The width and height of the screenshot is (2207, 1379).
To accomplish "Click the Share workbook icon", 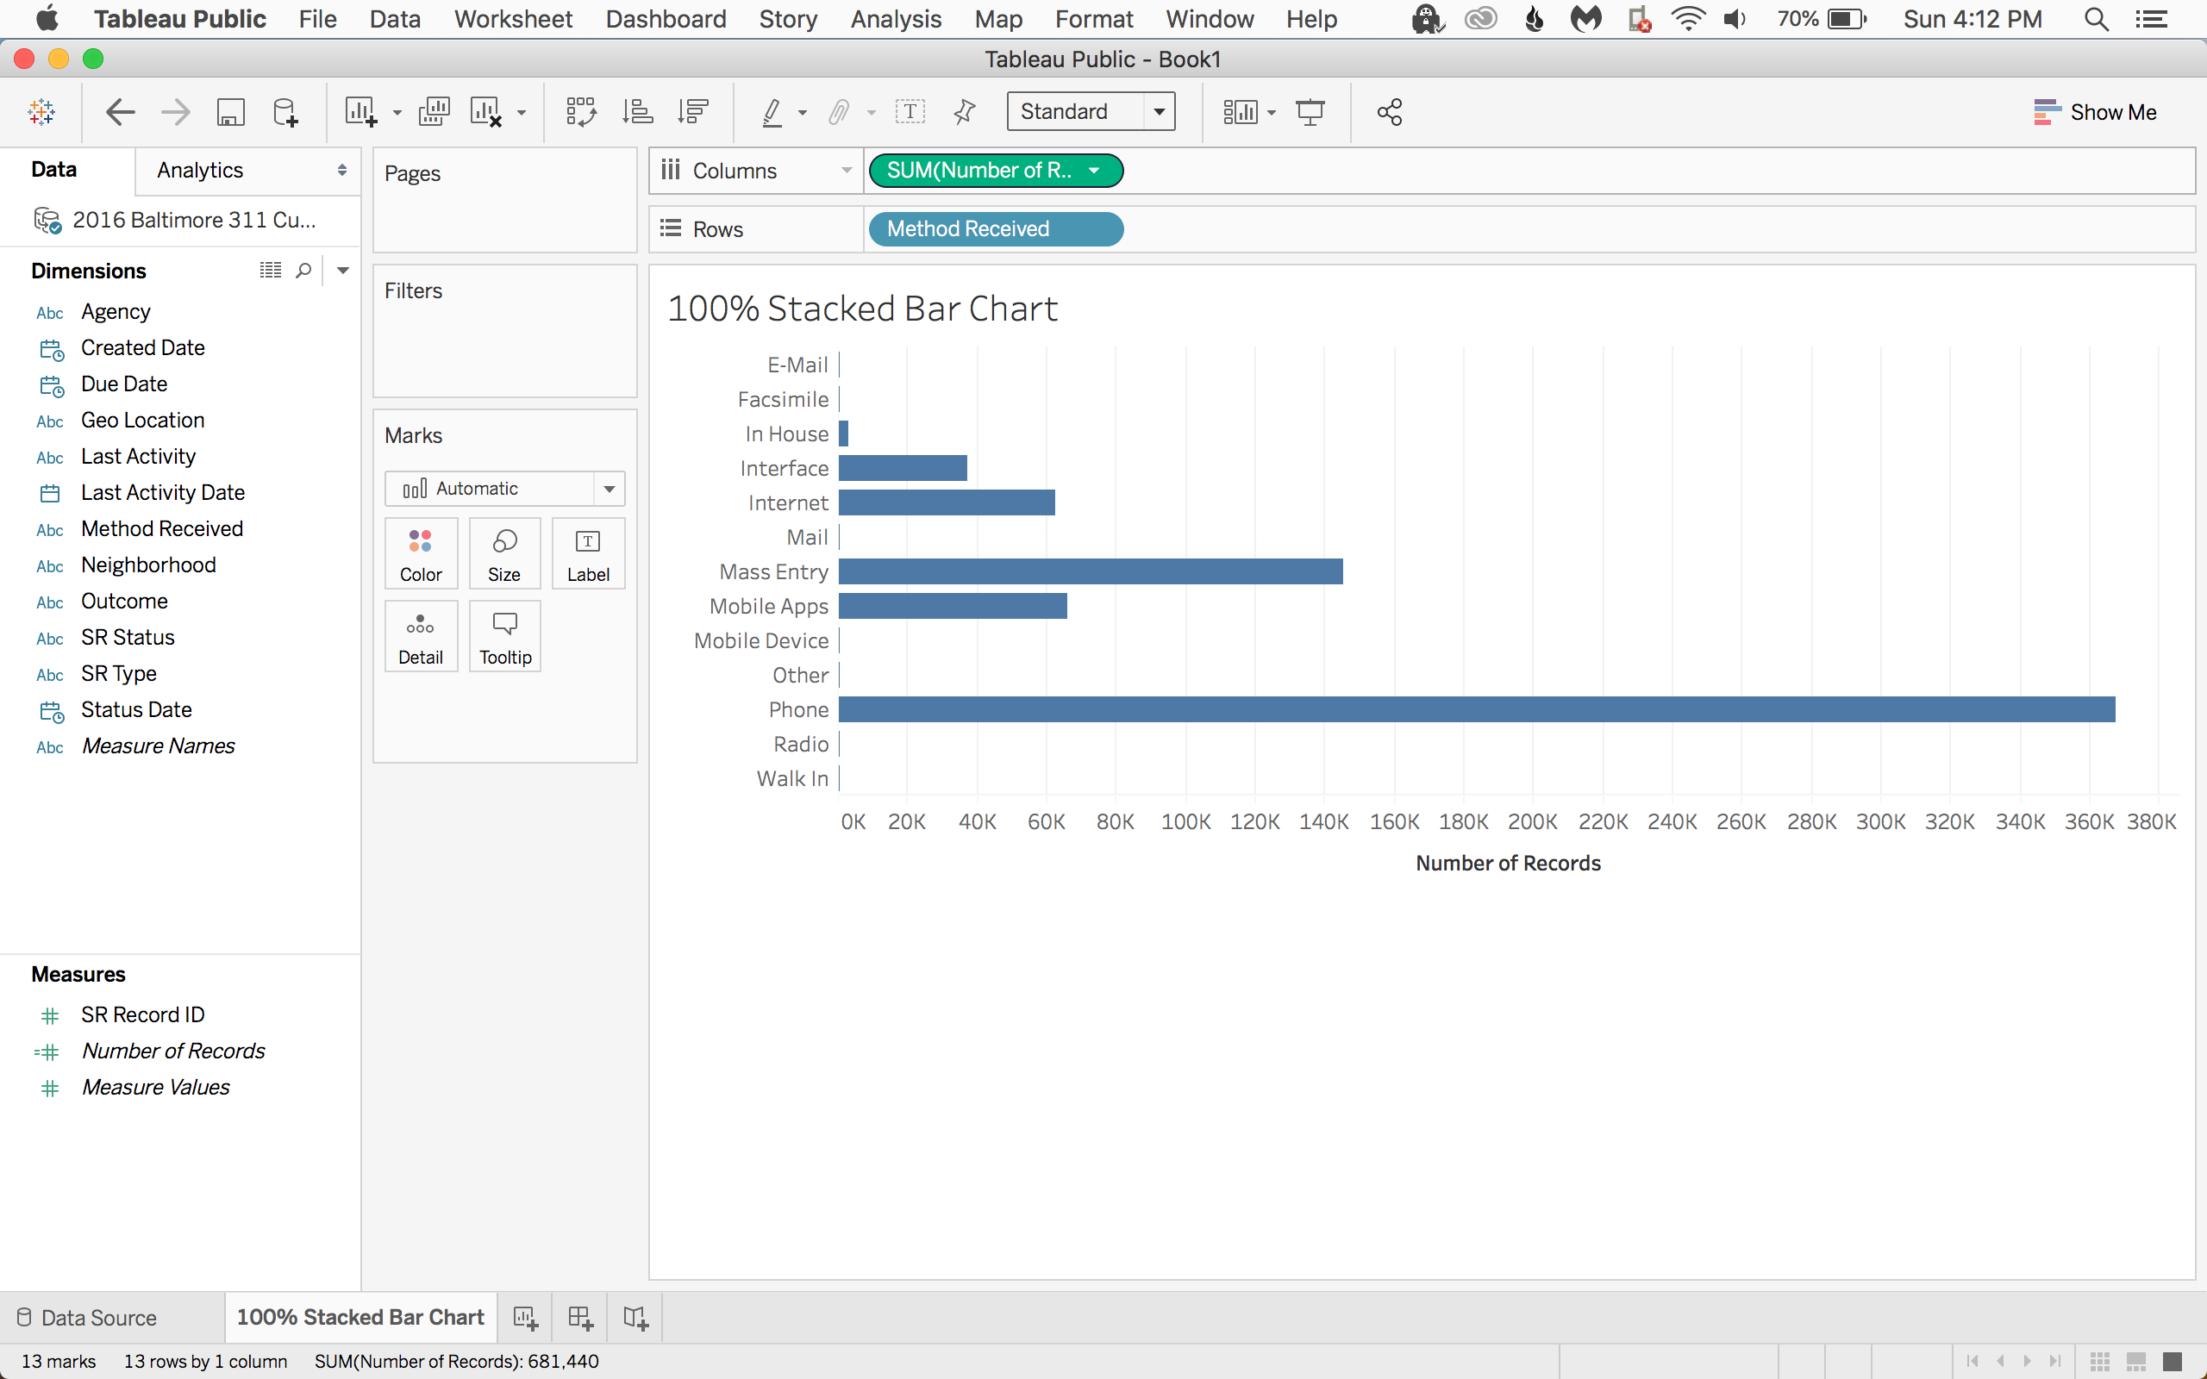I will pos(1389,112).
